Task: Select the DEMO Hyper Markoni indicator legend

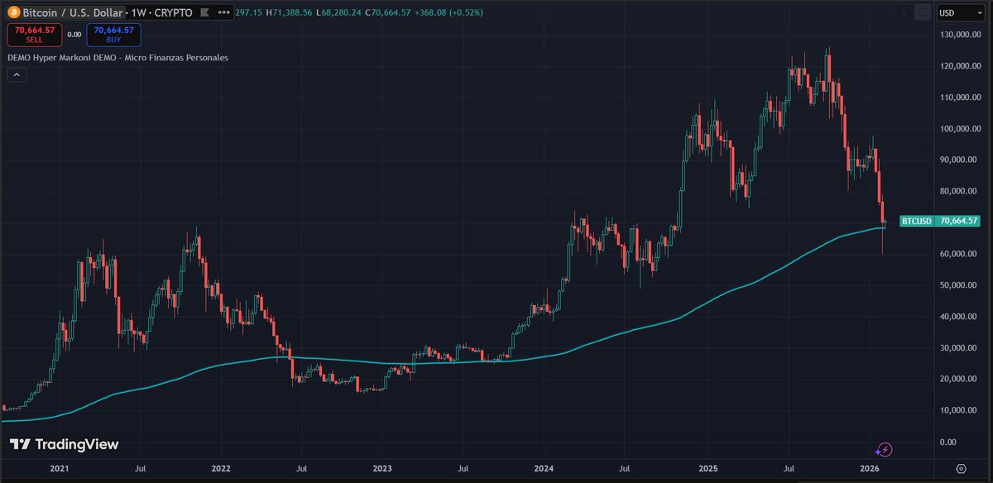Action: click(x=118, y=58)
